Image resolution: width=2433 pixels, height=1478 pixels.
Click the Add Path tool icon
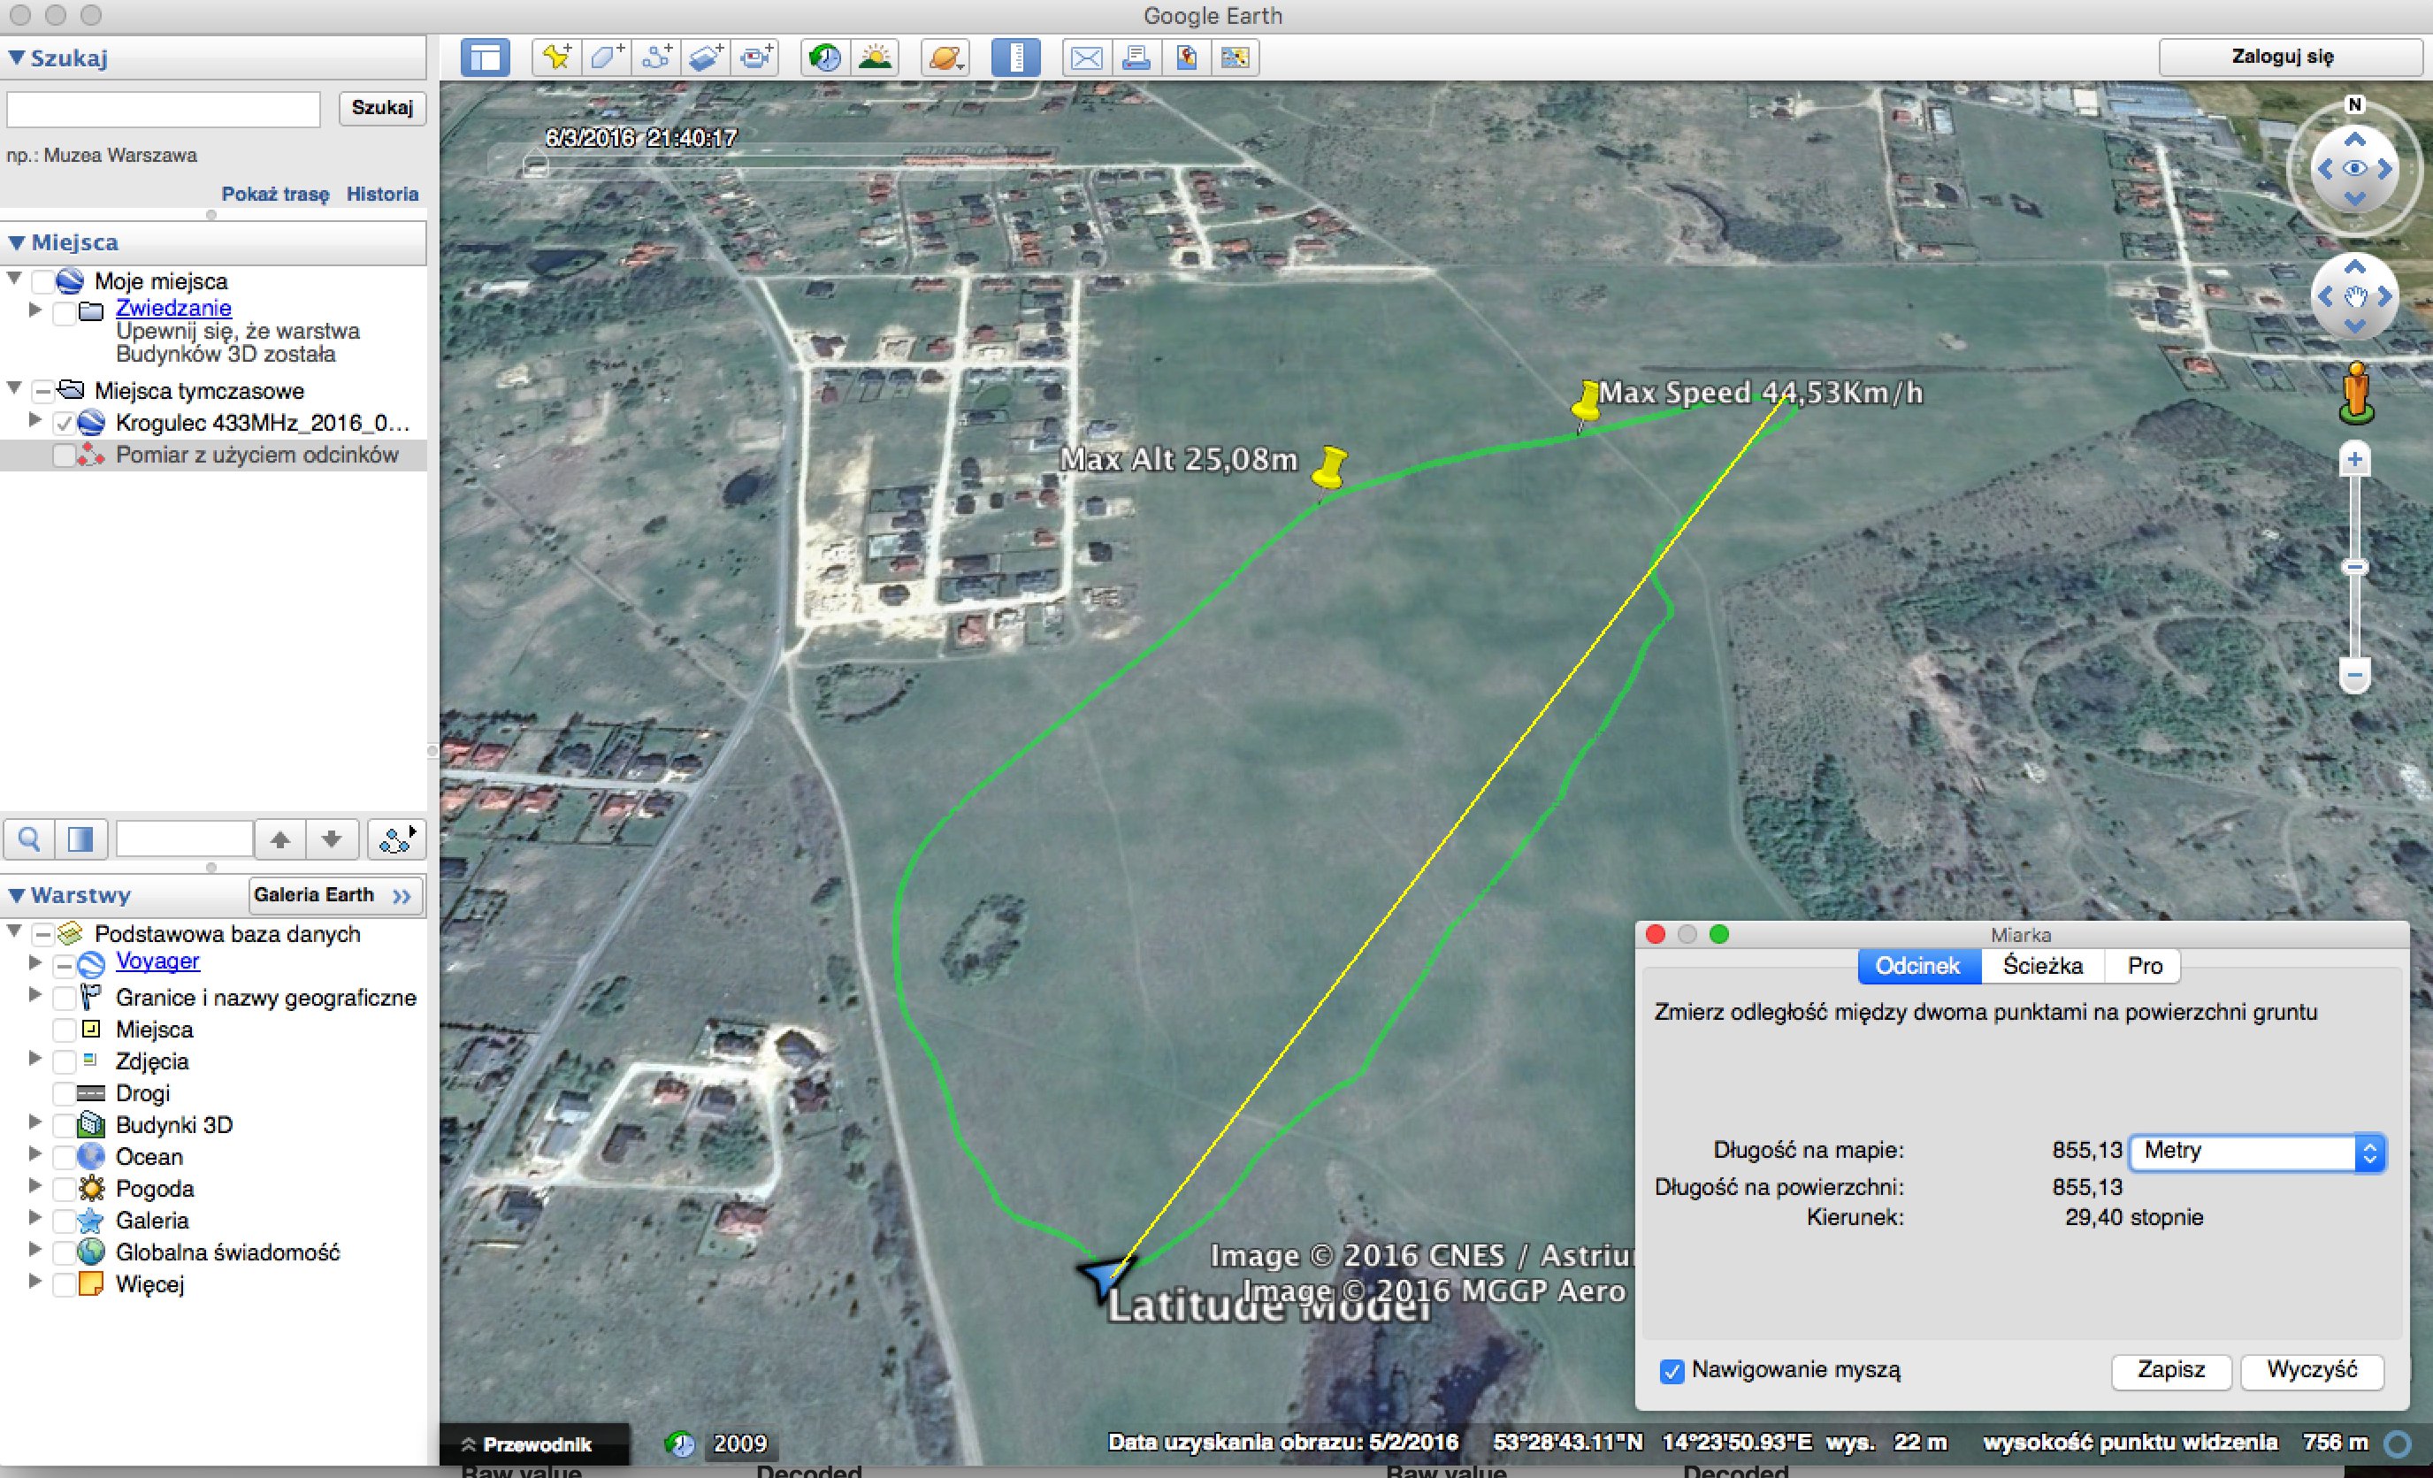point(655,57)
